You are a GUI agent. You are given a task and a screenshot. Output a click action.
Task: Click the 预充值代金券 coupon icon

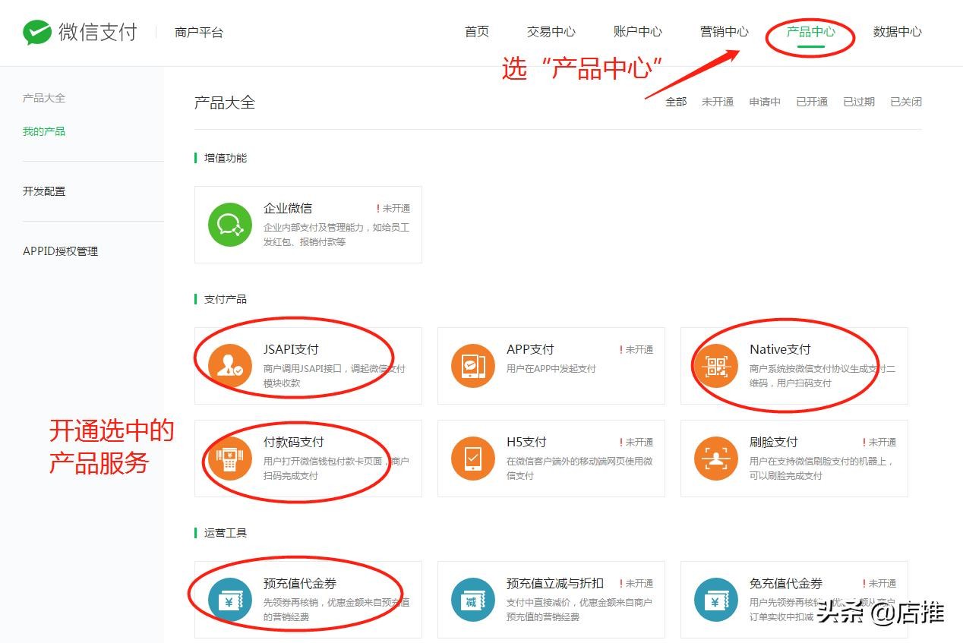coord(230,600)
